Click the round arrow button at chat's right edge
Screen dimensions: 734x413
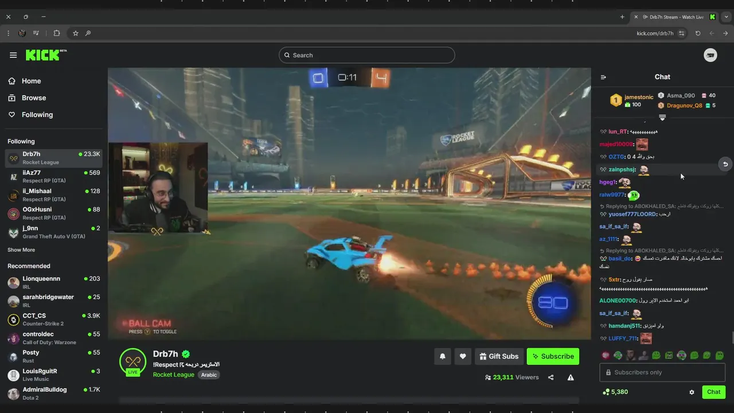[725, 165]
